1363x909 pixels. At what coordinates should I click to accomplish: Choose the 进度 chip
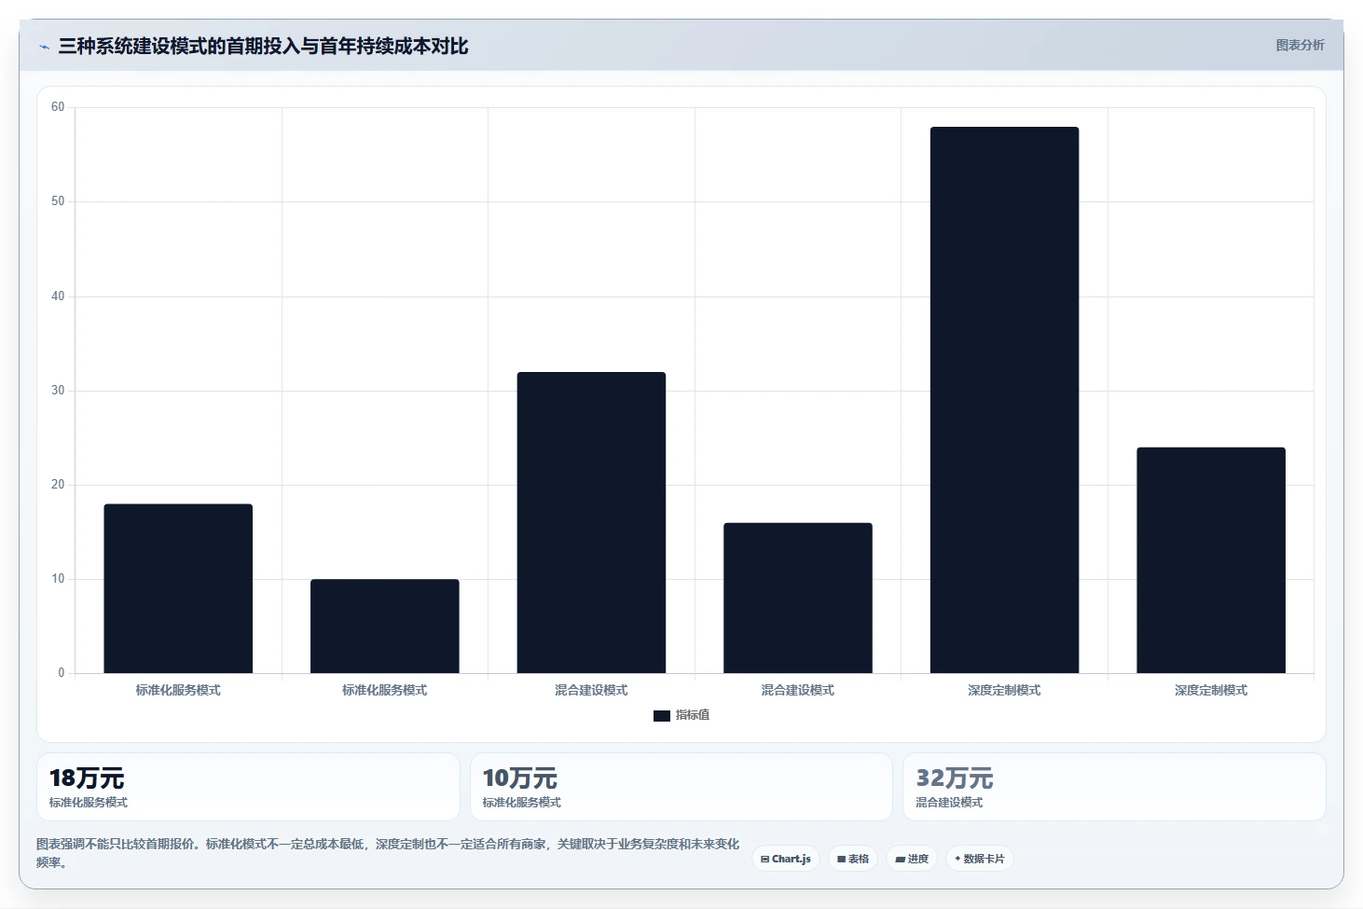pos(912,859)
